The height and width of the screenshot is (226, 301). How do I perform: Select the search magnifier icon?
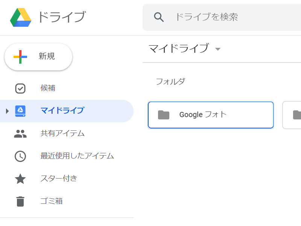[158, 17]
